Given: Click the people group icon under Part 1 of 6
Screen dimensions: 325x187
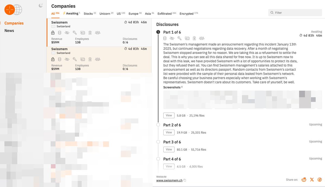Looking at the screenshot, I should (202, 38).
